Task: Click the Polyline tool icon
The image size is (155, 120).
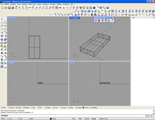Action: pyautogui.click(x=2, y=22)
